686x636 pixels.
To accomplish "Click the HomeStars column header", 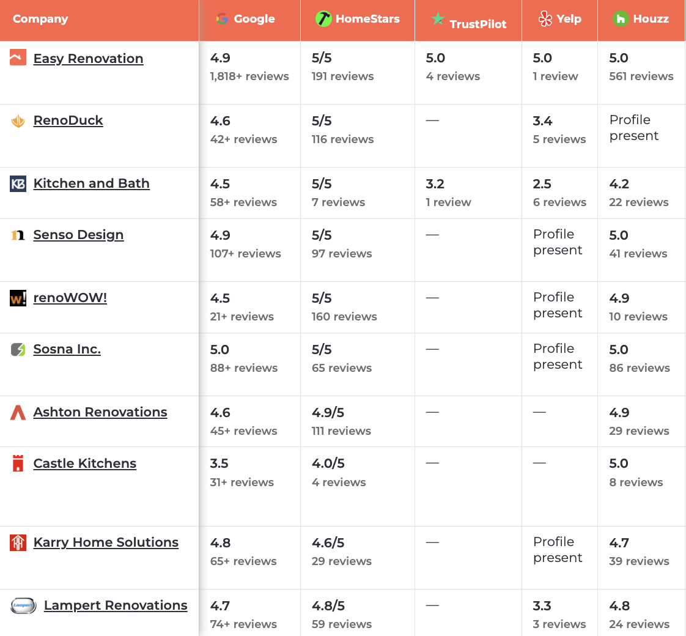I will pos(358,19).
